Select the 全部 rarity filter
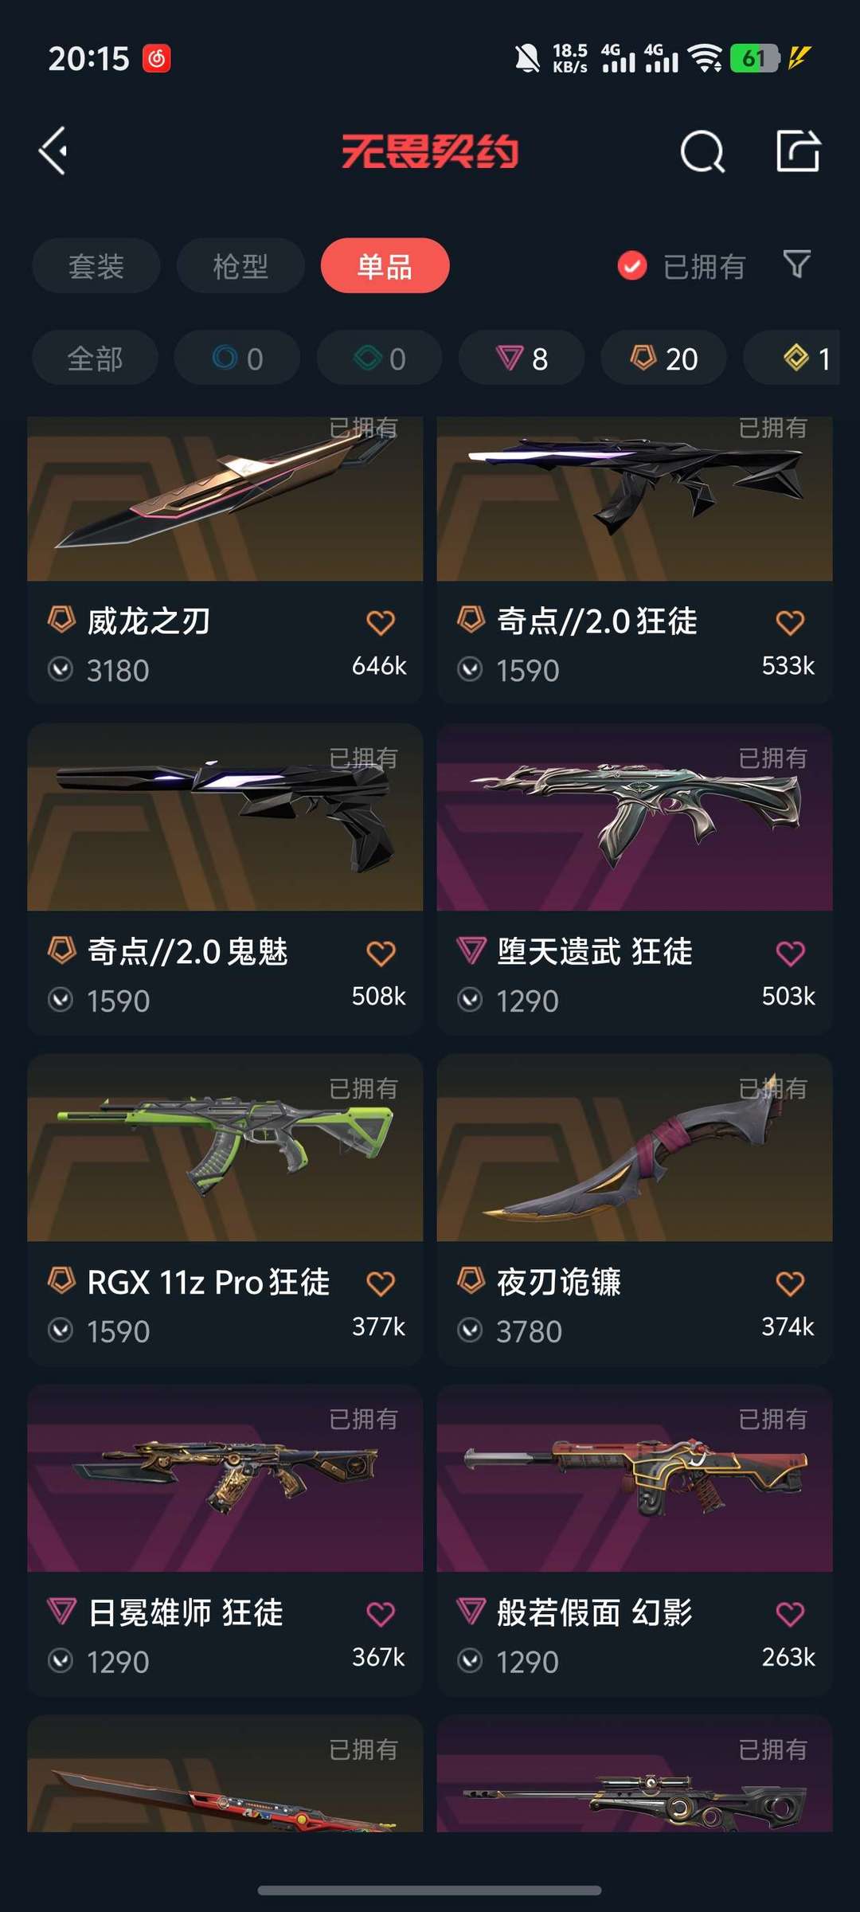 96,358
